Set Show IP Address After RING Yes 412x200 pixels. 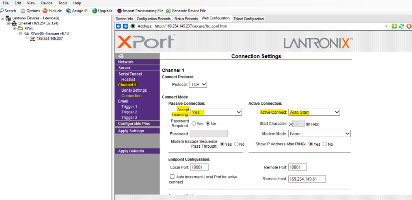click(311, 144)
